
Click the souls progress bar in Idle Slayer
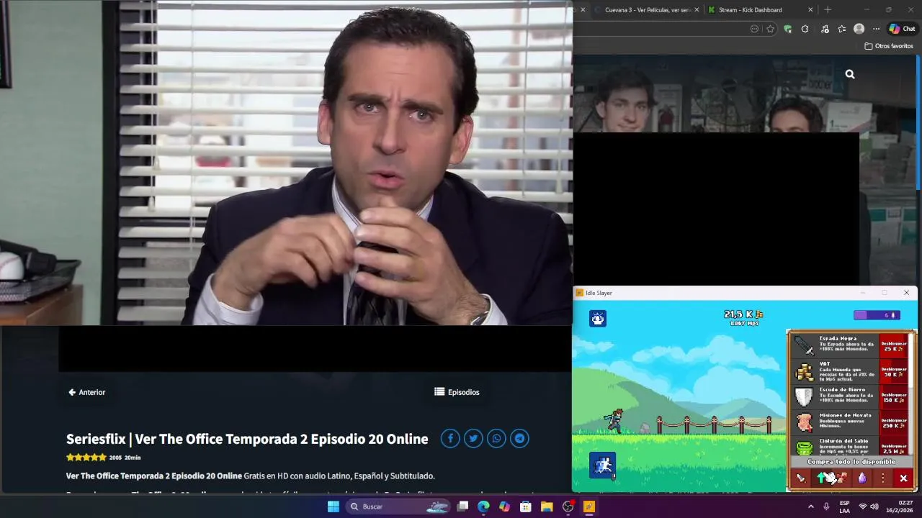tap(877, 315)
